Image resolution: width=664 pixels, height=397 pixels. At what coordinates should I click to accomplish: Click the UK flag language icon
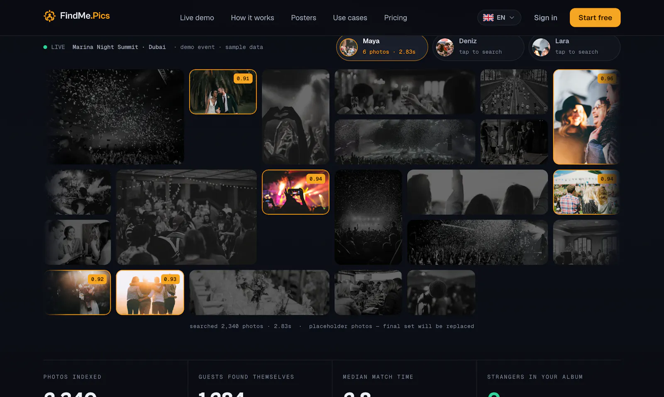488,18
